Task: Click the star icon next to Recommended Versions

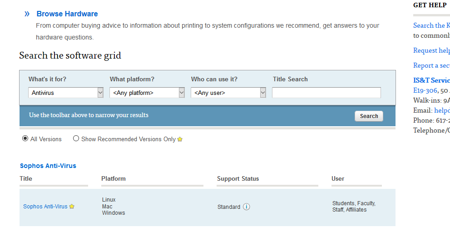Action: [180, 139]
